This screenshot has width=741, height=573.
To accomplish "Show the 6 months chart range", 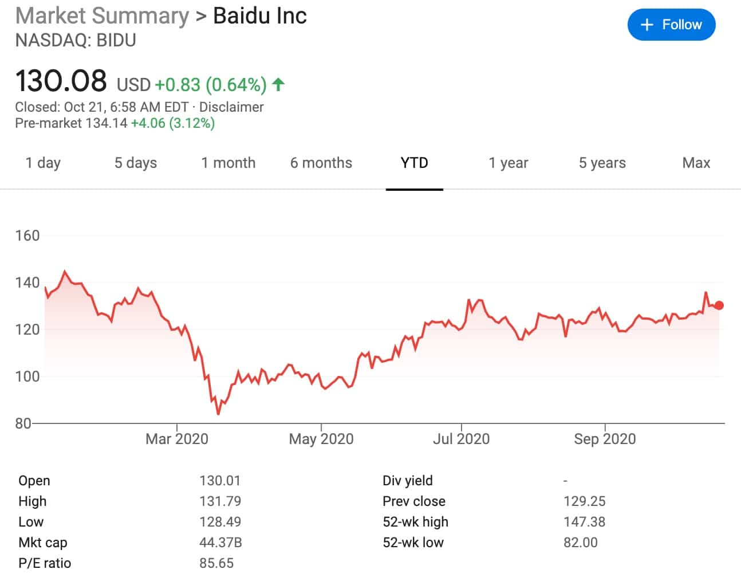I will click(x=321, y=163).
